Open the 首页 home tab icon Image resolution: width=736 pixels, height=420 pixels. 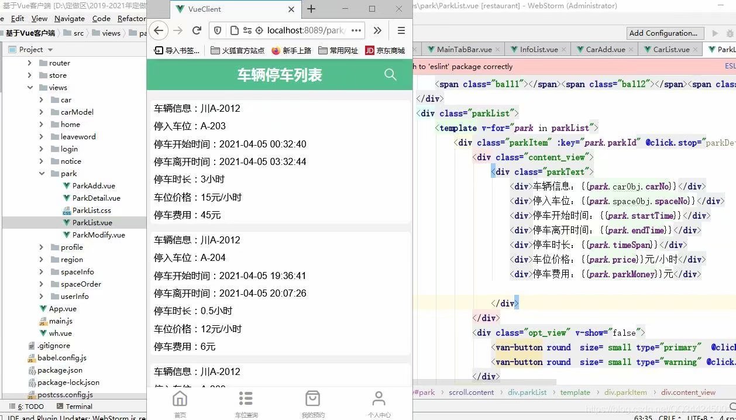pyautogui.click(x=180, y=404)
